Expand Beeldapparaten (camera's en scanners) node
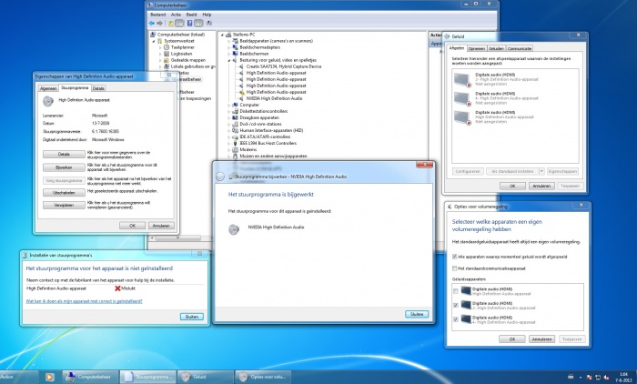This screenshot has height=384, width=637. (228, 41)
